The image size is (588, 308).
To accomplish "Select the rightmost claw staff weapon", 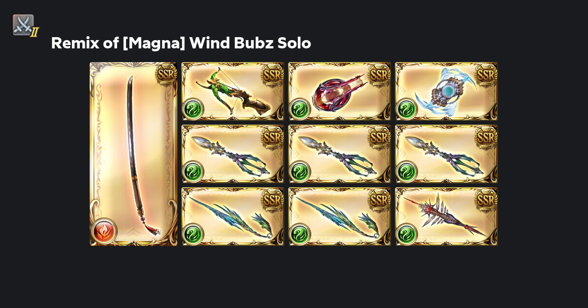I will 446,154.
